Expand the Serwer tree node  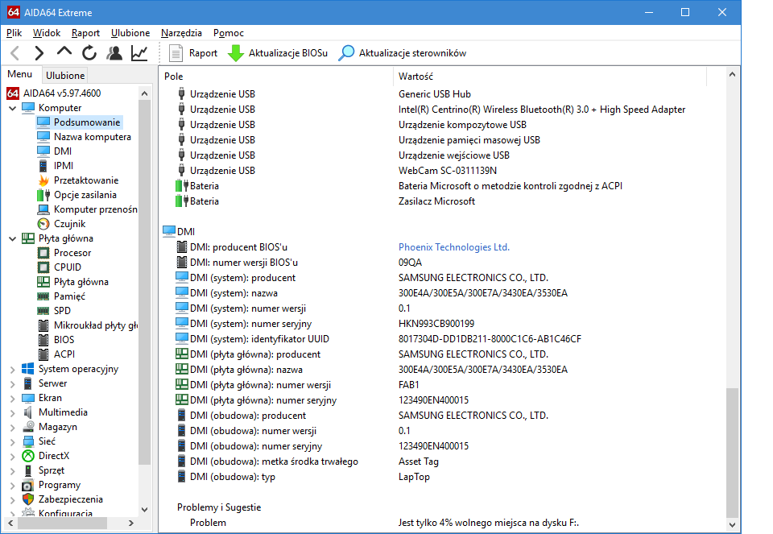tap(12, 383)
